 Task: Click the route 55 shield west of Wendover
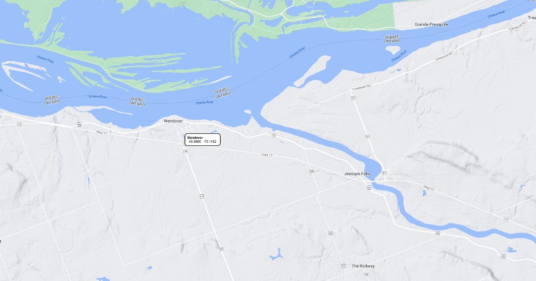tap(79, 125)
